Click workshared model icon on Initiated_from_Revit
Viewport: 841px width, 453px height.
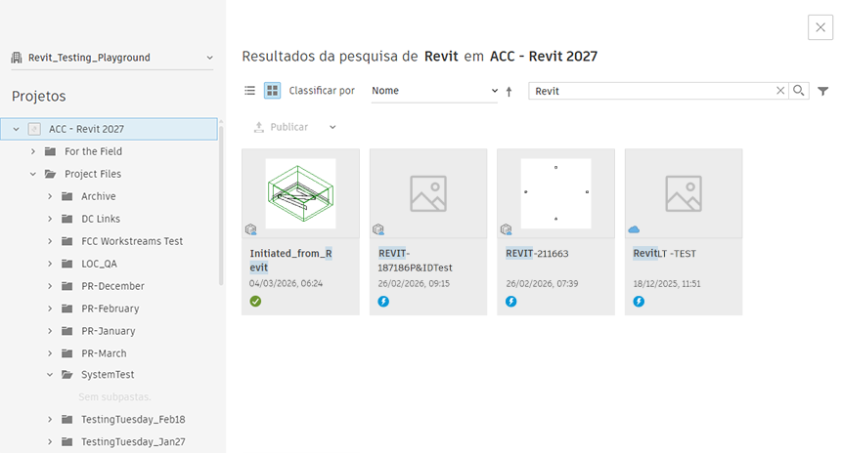251,229
